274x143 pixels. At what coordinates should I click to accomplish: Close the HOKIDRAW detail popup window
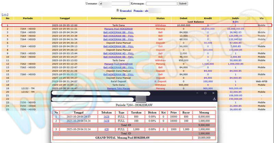point(213,93)
